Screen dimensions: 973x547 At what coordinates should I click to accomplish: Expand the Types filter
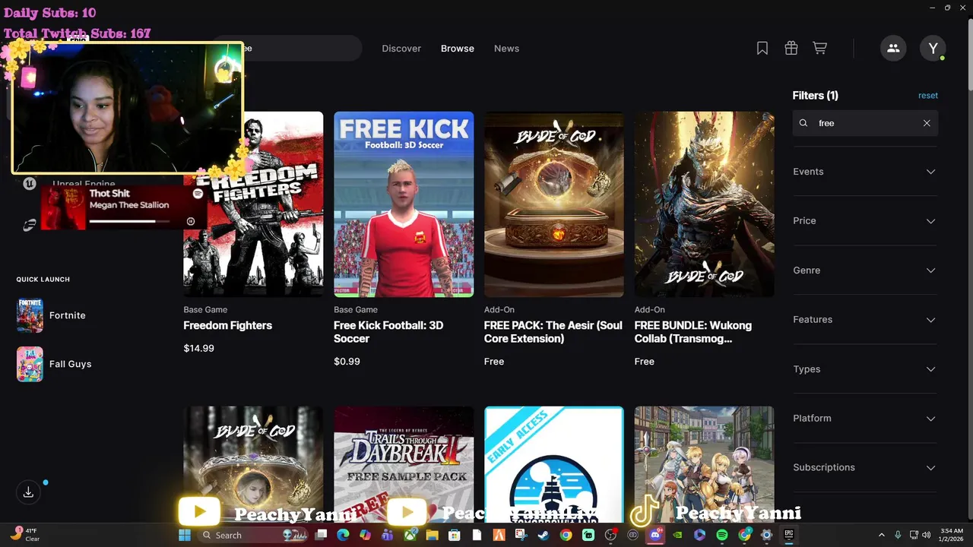[x=865, y=369]
